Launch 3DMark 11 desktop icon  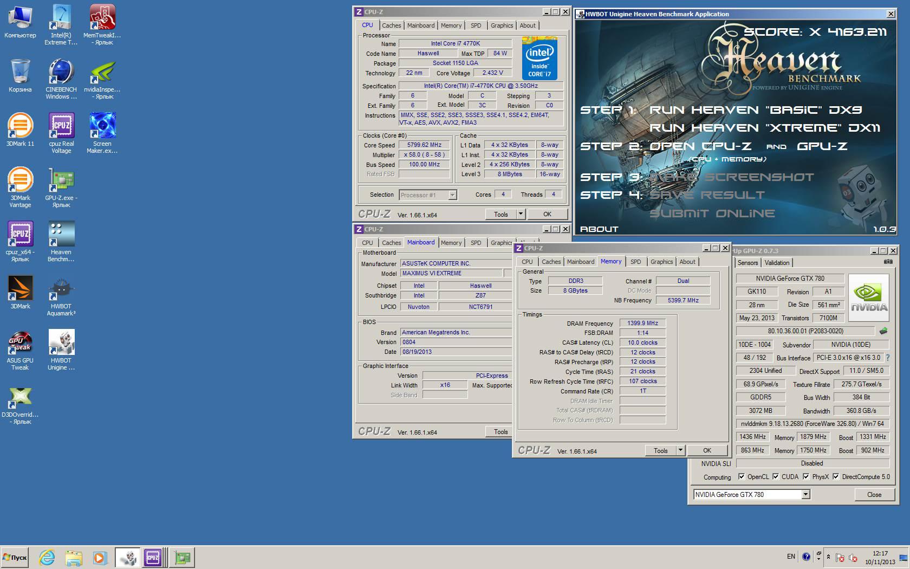click(20, 130)
